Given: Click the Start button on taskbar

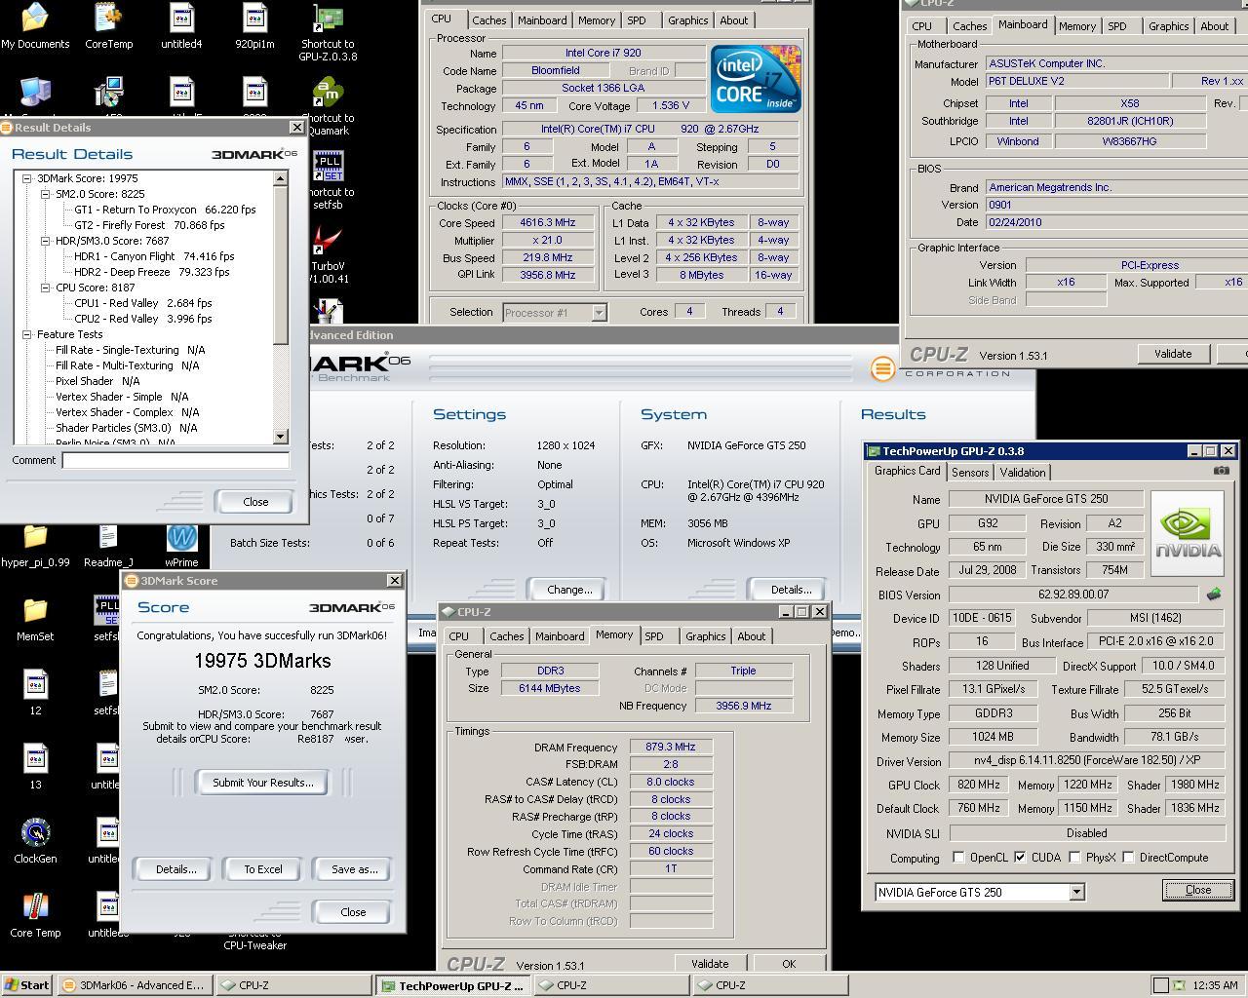Looking at the screenshot, I should click(26, 985).
